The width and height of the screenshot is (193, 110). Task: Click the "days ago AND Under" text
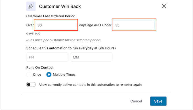coord(95,25)
